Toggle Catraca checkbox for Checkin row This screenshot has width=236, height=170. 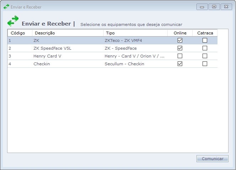(205, 64)
